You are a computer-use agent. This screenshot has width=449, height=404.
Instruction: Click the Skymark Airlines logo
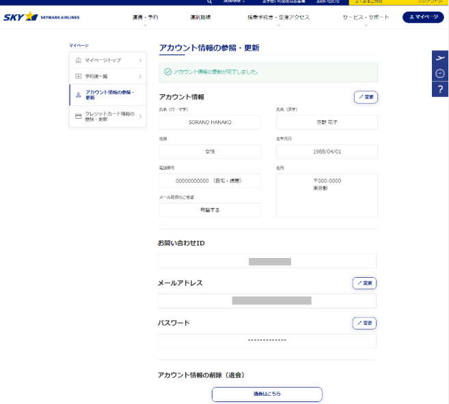[x=41, y=16]
